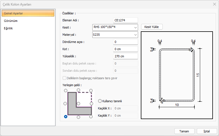Select the bottom-right placement point radio button

point(91,117)
